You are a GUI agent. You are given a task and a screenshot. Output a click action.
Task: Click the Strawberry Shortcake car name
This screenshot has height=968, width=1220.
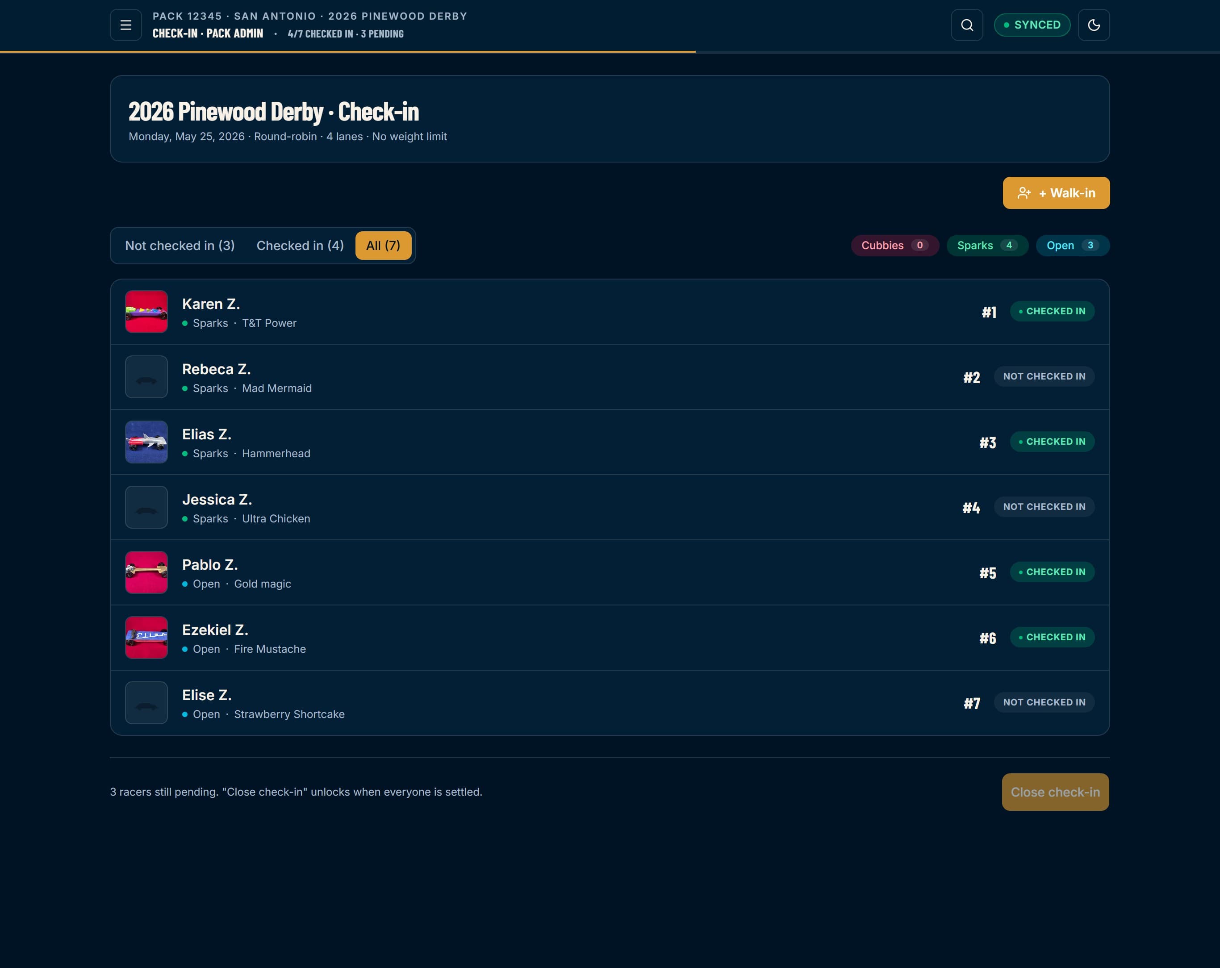[x=289, y=714]
